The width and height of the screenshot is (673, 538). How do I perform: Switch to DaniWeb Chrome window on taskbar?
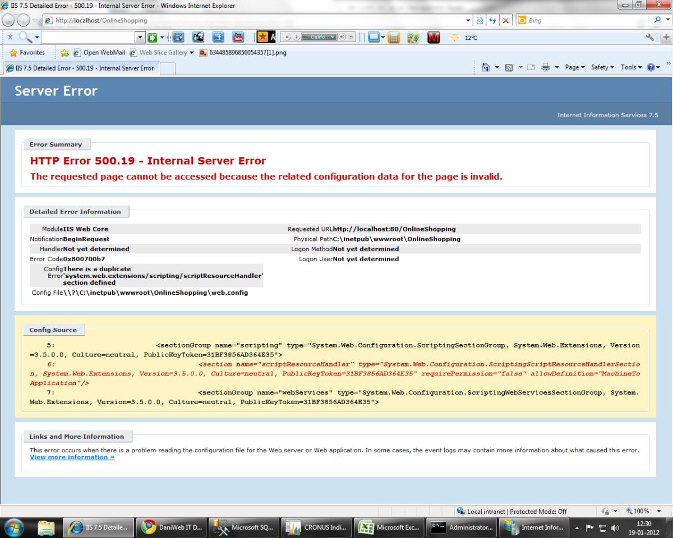[172, 527]
